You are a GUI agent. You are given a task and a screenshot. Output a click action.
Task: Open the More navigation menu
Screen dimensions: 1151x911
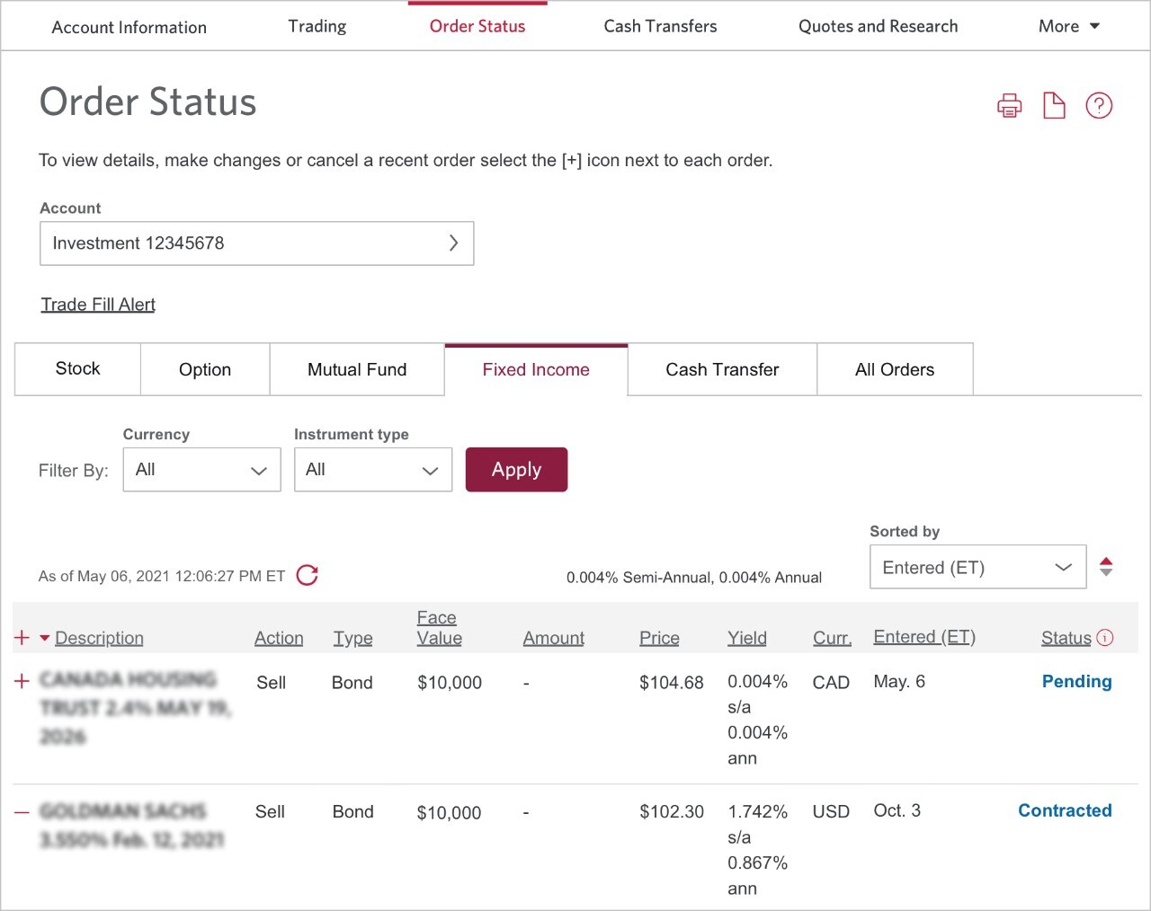click(x=1069, y=26)
